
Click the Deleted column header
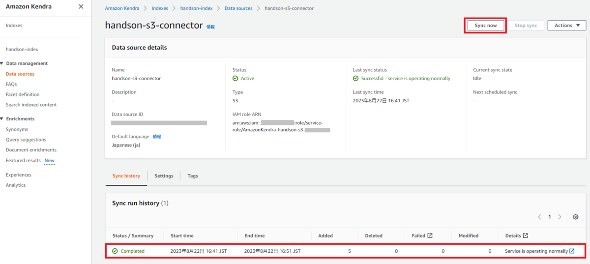[x=374, y=236]
